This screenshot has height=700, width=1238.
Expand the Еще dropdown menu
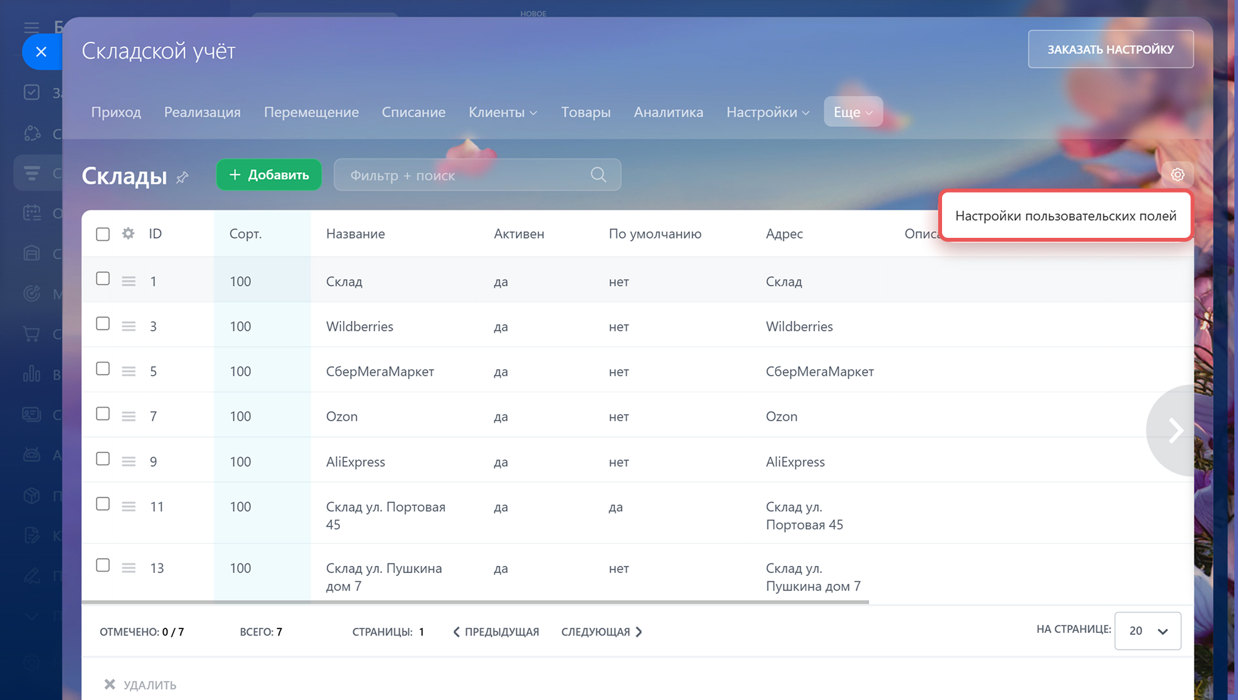point(853,112)
